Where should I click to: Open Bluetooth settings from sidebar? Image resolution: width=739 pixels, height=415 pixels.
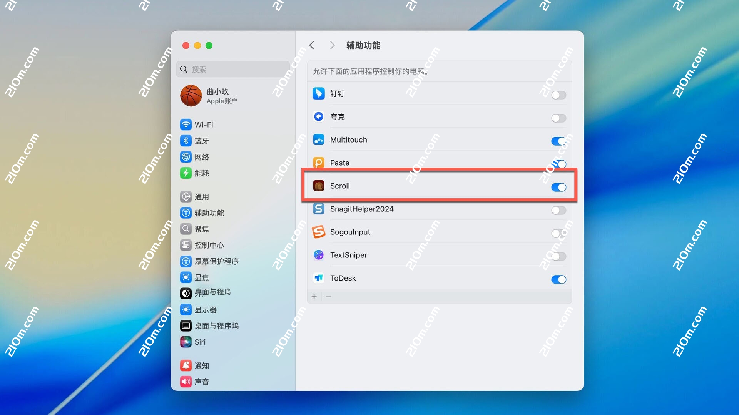186,141
